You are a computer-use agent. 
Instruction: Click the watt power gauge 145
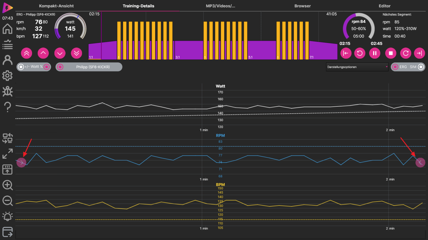[x=70, y=27]
